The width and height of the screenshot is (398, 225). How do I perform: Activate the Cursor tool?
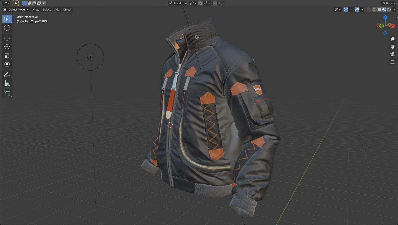tap(7, 28)
